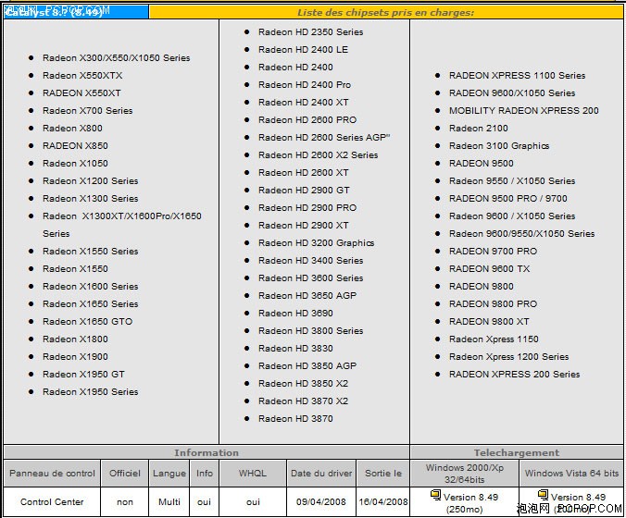Select Radeon X1950 Series entry
The image size is (626, 518).
pyautogui.click(x=90, y=391)
